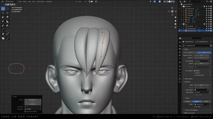Set curve shape to 3D
213x119 pixels.
coord(204,53)
